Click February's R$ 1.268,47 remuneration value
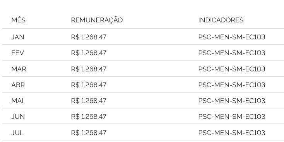Viewport: 284px width, 142px height. [x=89, y=53]
